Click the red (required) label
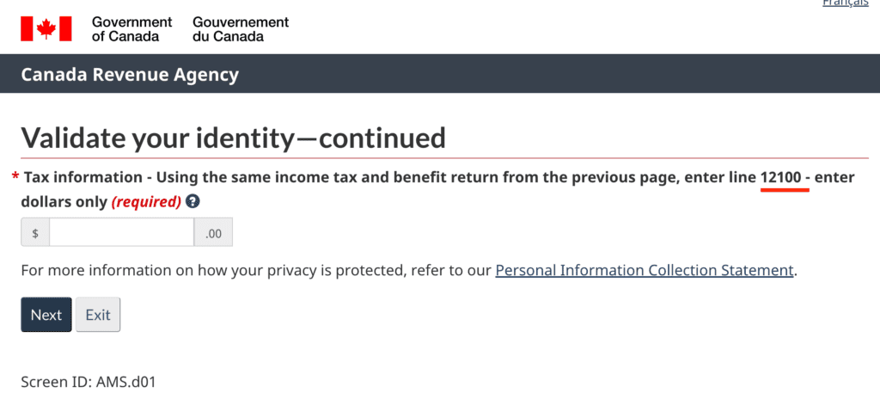880x399 pixels. pos(146,202)
